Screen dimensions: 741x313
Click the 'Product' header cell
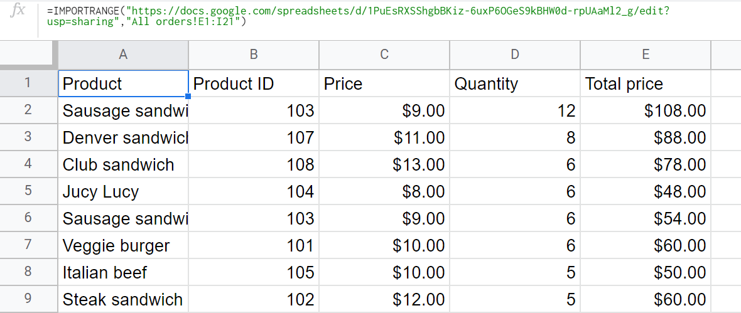point(123,83)
